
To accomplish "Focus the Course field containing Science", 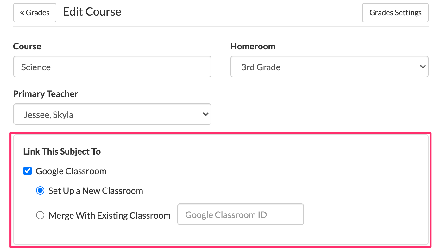I will 112,67.
